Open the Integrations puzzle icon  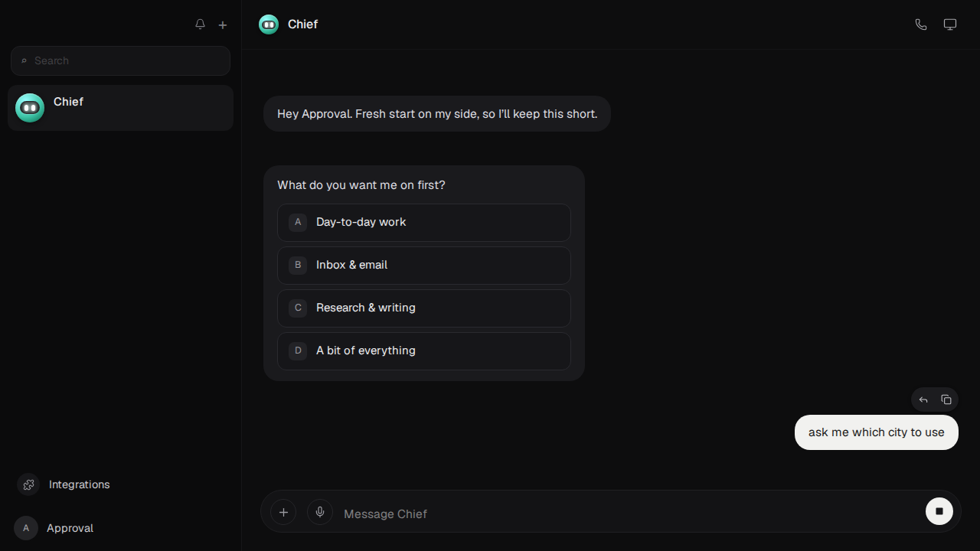[28, 484]
